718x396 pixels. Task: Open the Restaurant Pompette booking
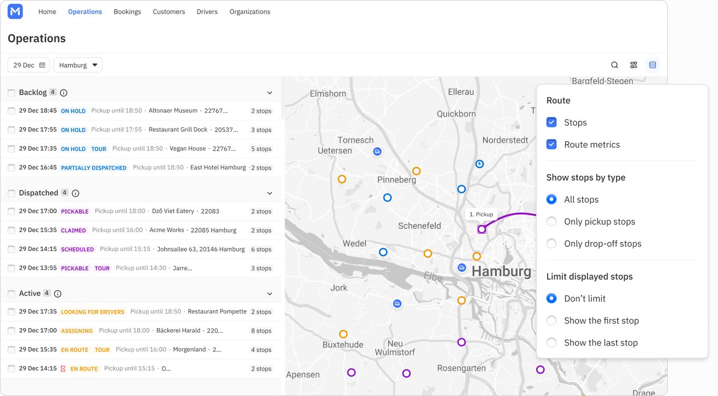click(140, 311)
